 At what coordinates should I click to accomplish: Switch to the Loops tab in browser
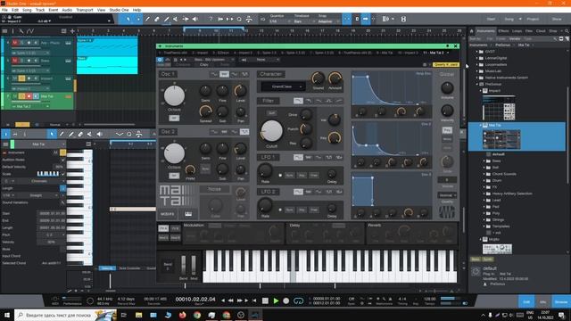coord(517,31)
